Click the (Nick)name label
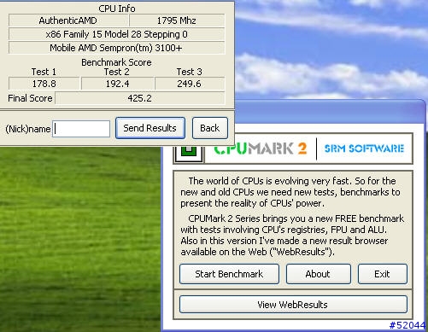 click(28, 129)
